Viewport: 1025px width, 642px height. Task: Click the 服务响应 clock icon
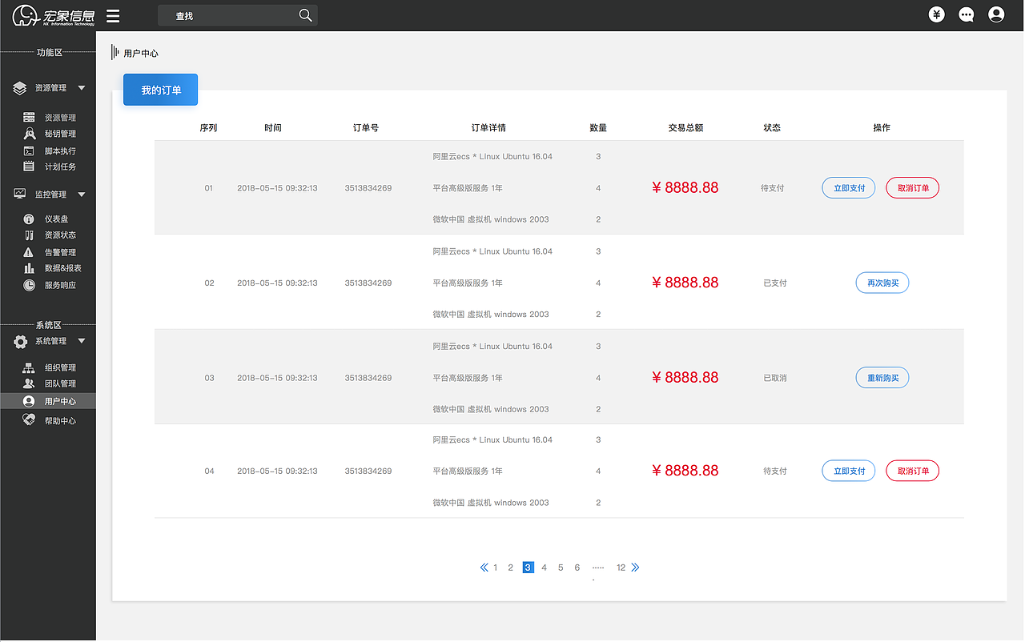(29, 285)
